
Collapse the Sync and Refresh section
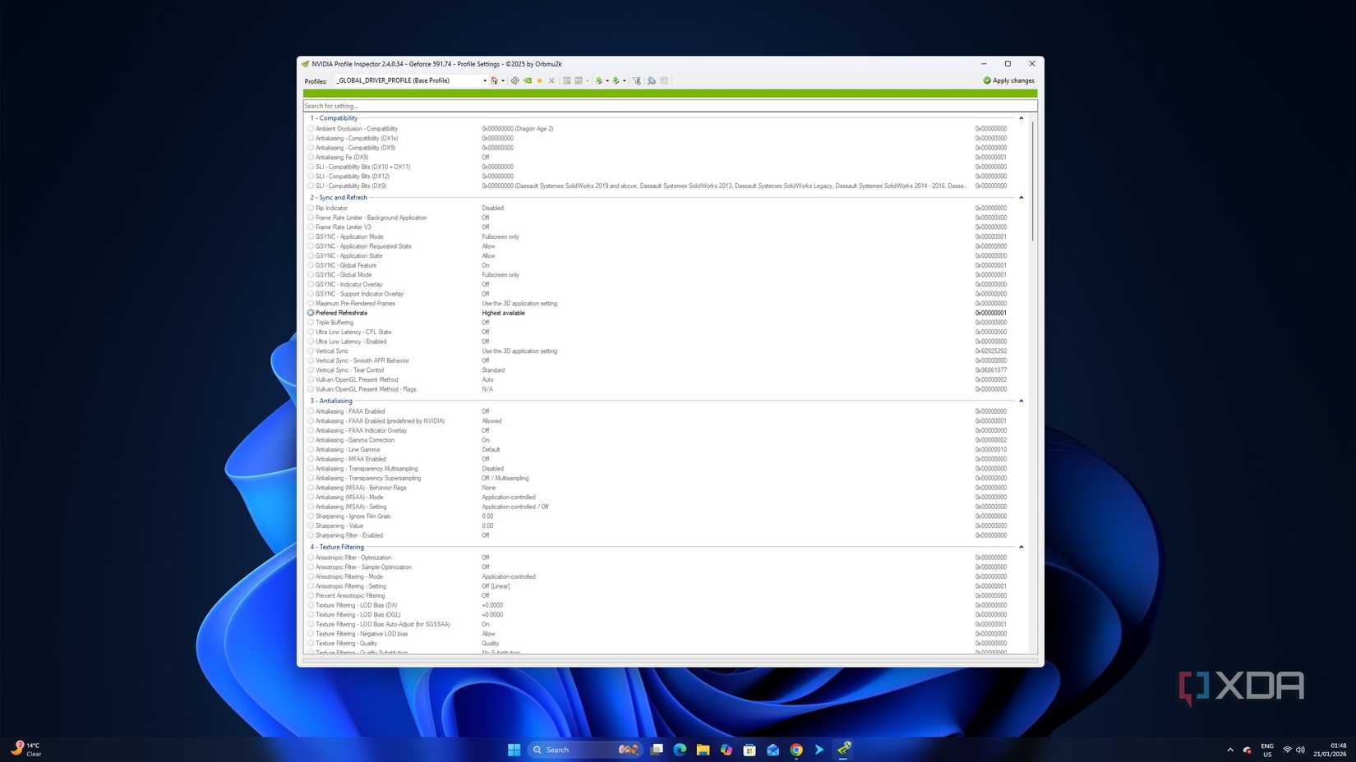tap(1021, 198)
